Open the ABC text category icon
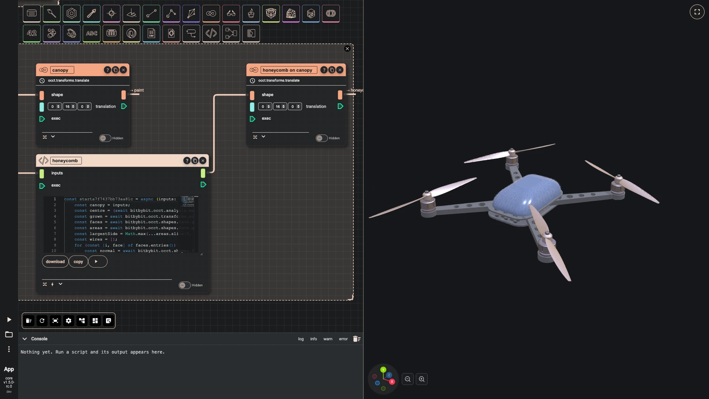The width and height of the screenshot is (709, 399). click(92, 33)
